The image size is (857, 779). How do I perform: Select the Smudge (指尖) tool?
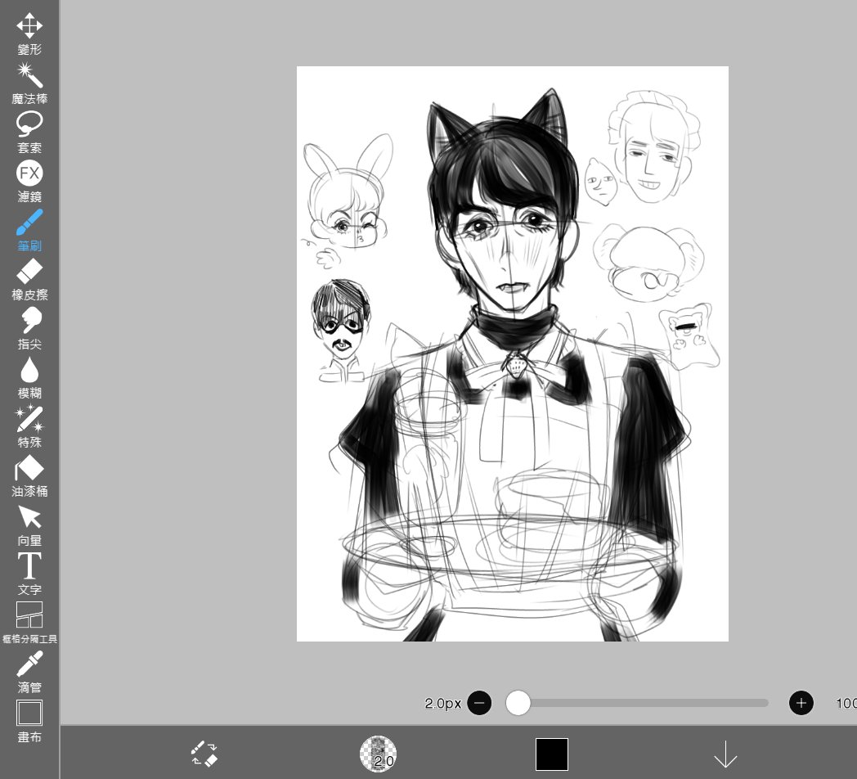[29, 328]
